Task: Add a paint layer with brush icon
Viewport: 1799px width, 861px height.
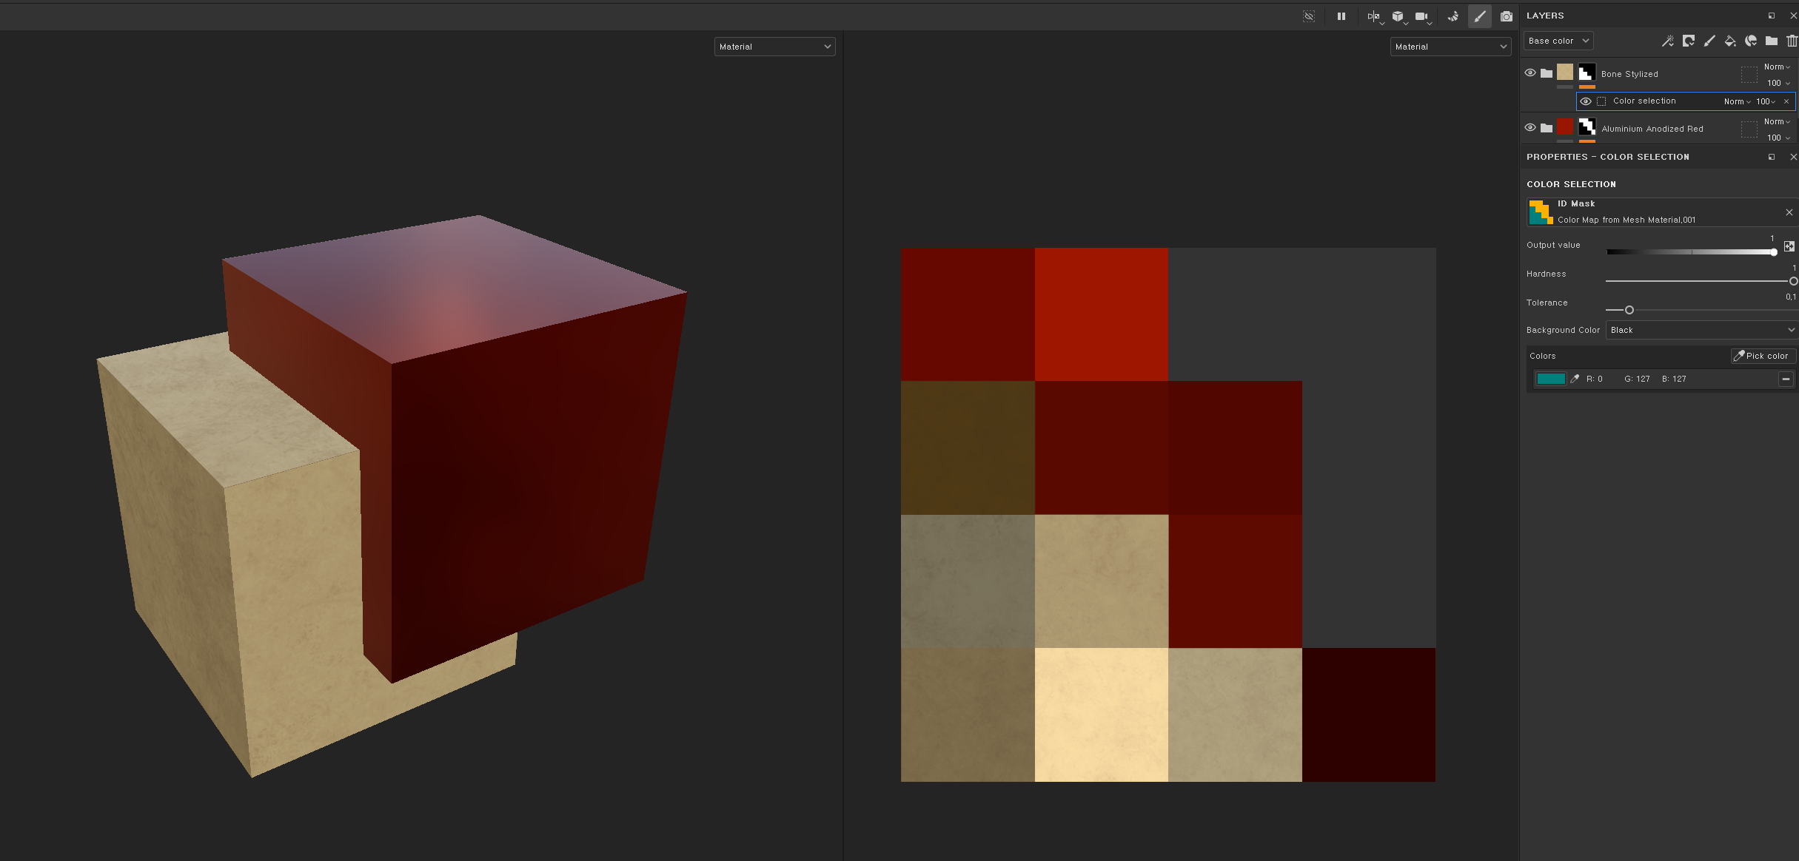Action: click(1709, 41)
